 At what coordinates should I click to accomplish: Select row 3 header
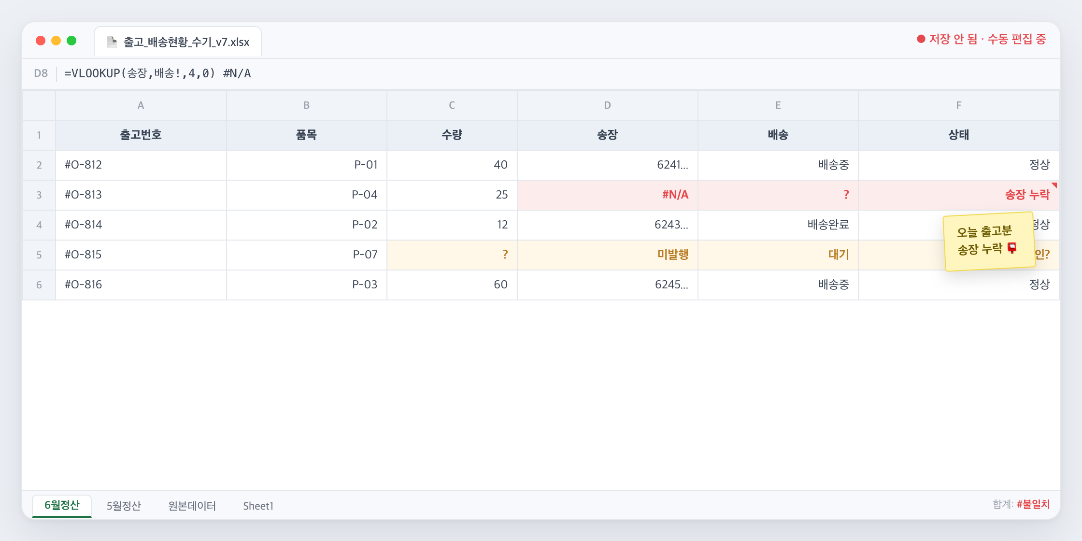(x=39, y=195)
